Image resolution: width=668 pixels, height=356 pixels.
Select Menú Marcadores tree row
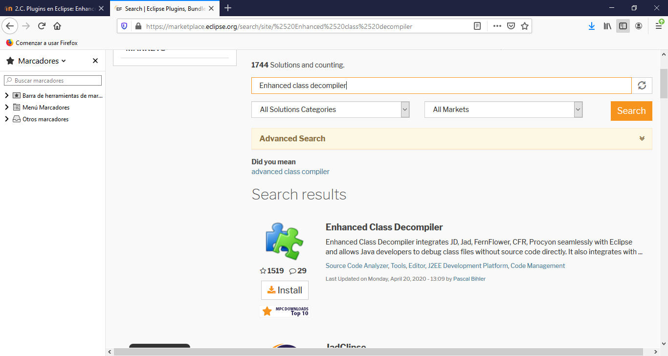[x=53, y=108]
